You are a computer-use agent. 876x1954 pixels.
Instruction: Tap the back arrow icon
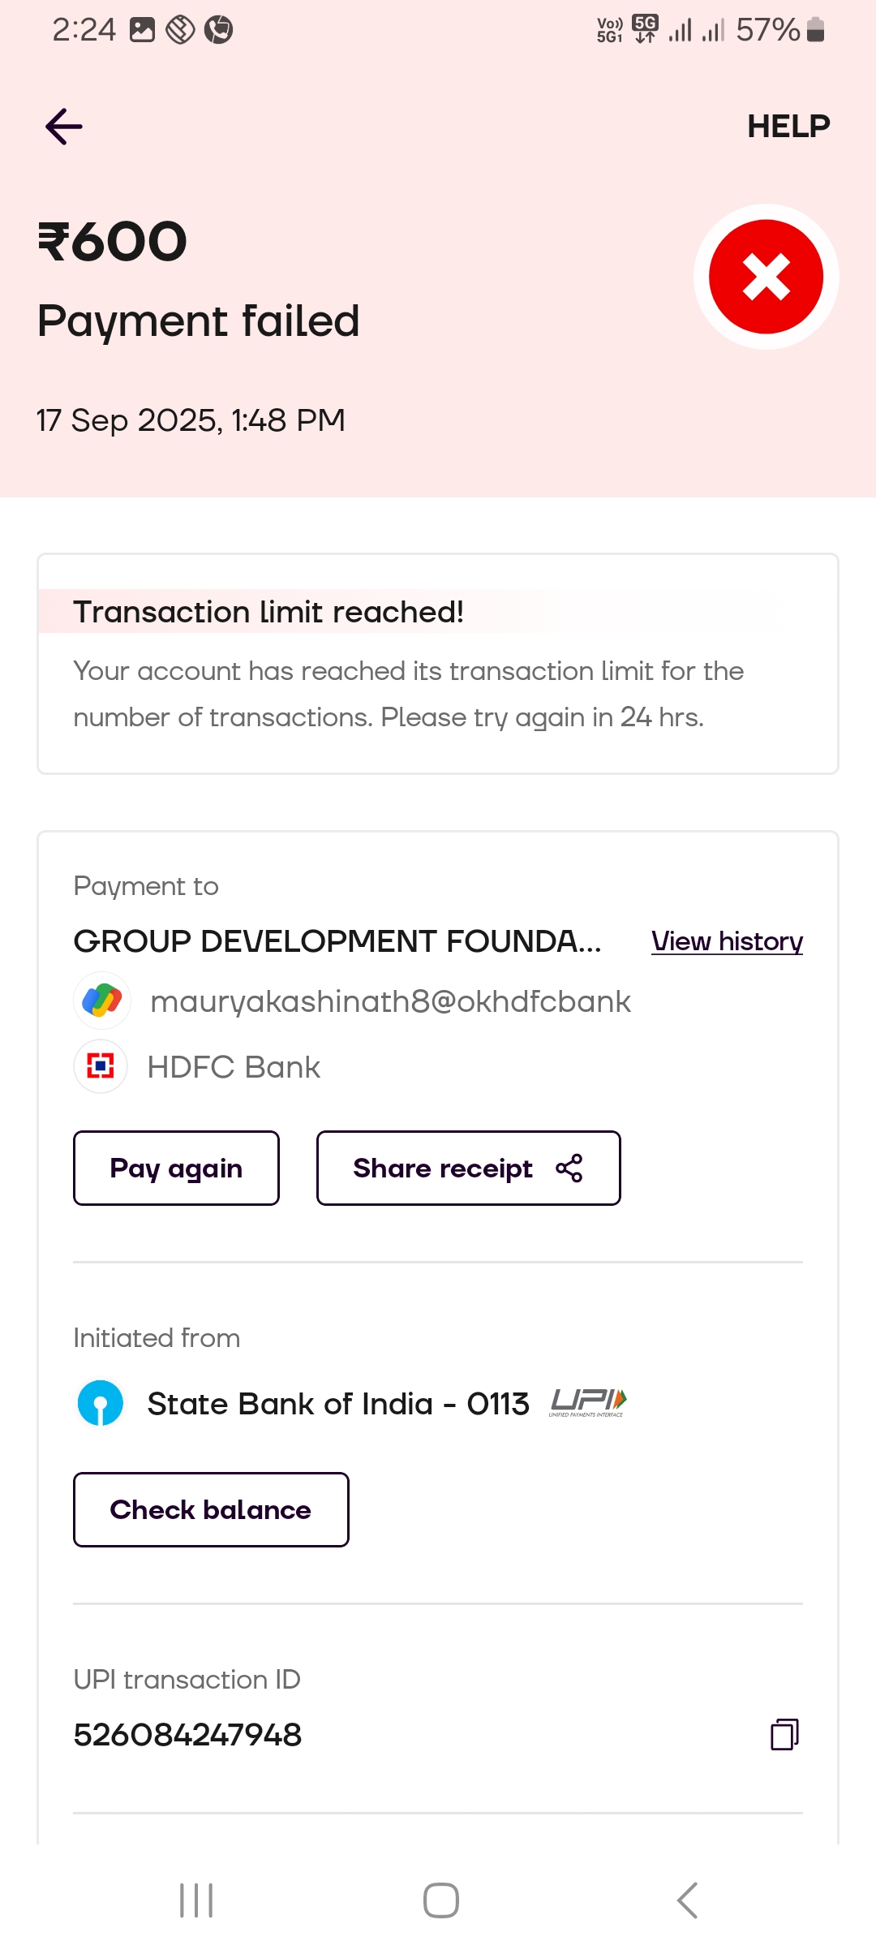click(64, 127)
